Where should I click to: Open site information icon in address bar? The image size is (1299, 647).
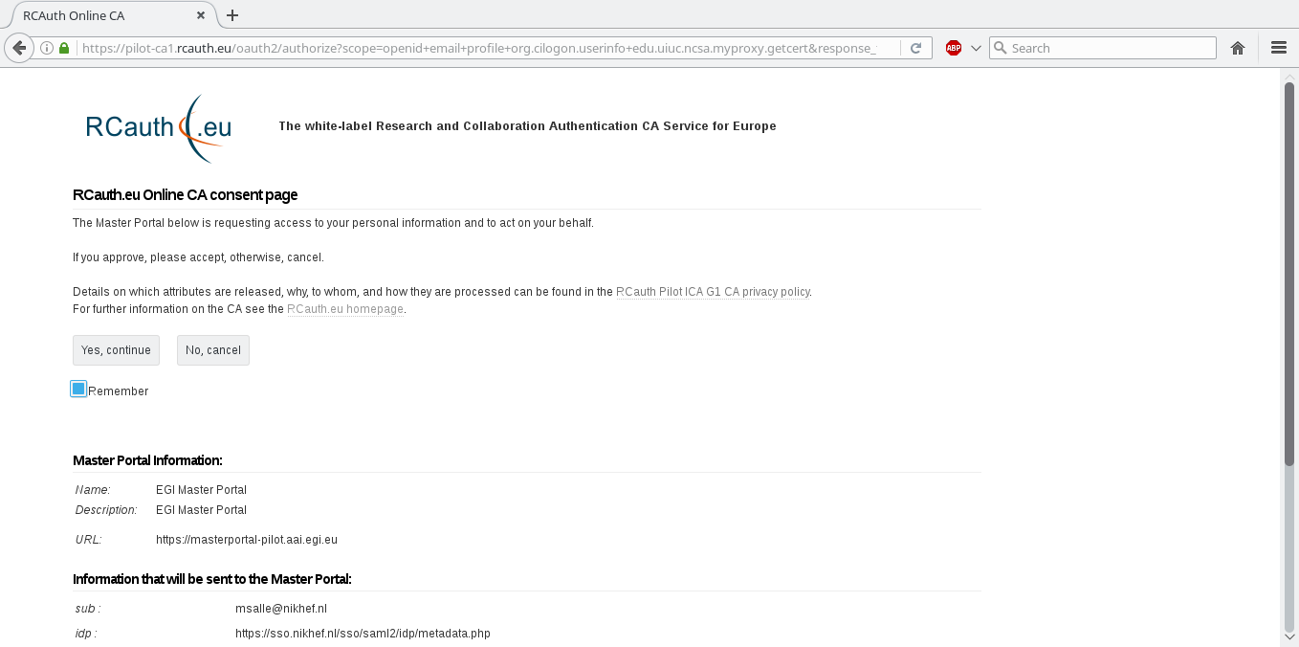tap(47, 48)
